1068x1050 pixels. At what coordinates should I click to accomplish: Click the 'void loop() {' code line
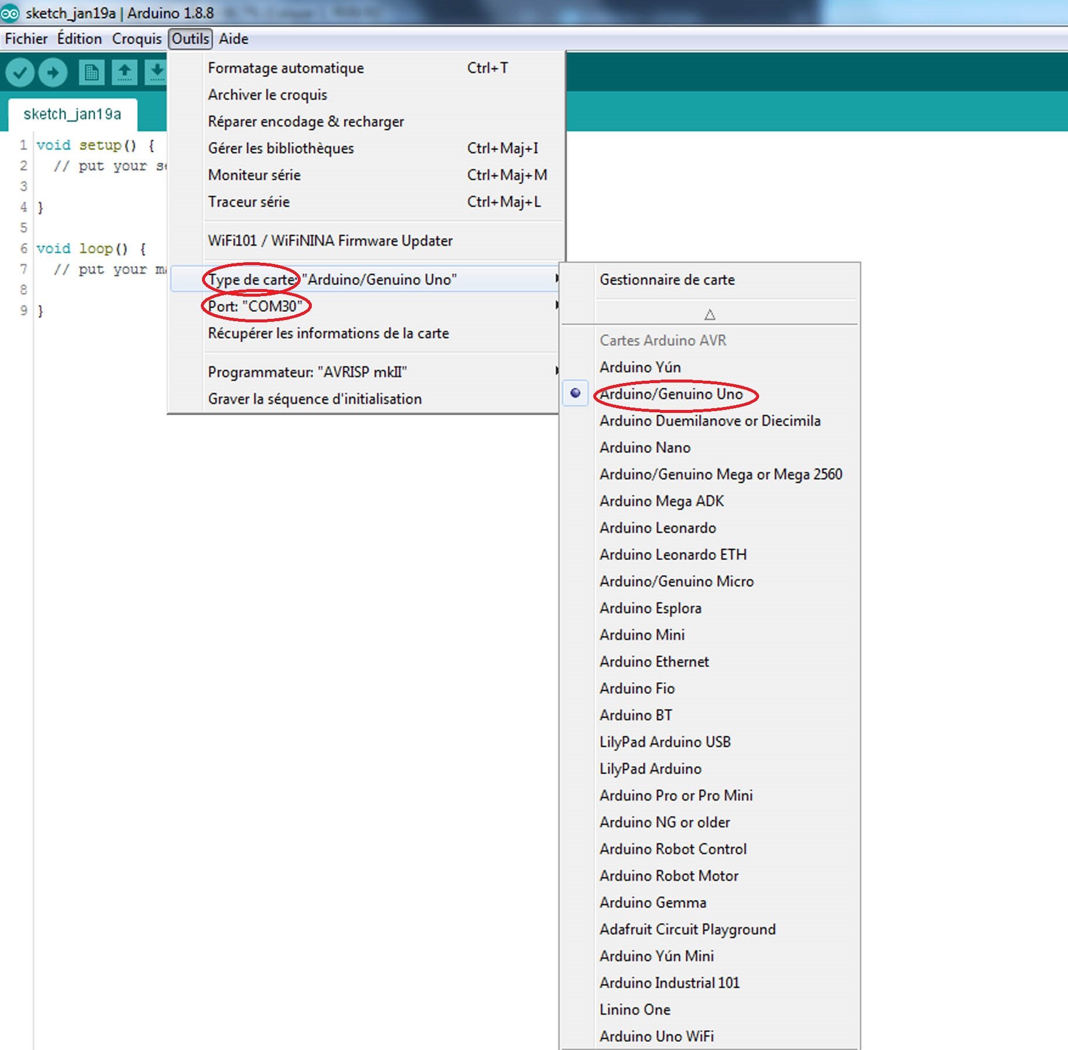click(91, 248)
